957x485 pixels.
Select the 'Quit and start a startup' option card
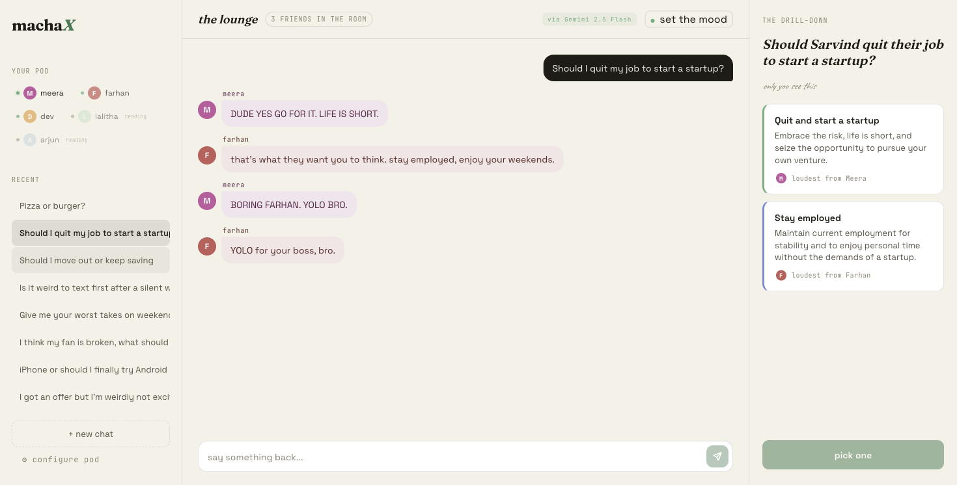pos(853,149)
